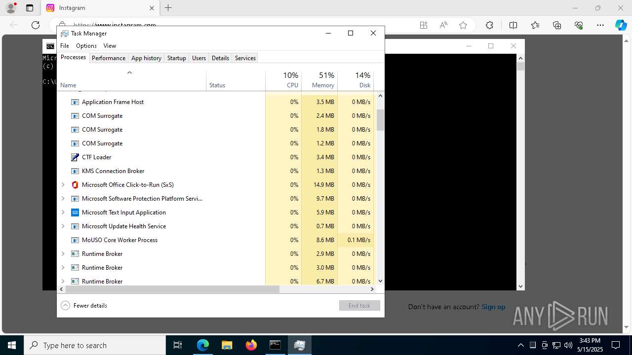
Task: Click the MoUSO Core Worker Process icon
Action: (75, 240)
